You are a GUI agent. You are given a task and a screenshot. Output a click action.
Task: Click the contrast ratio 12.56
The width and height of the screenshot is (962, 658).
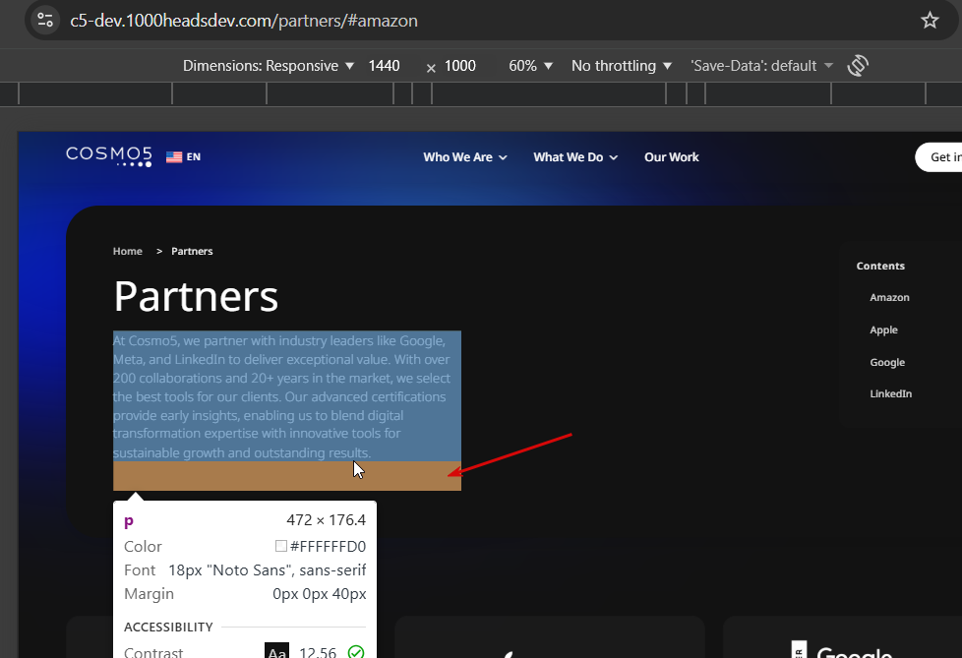[x=318, y=652]
